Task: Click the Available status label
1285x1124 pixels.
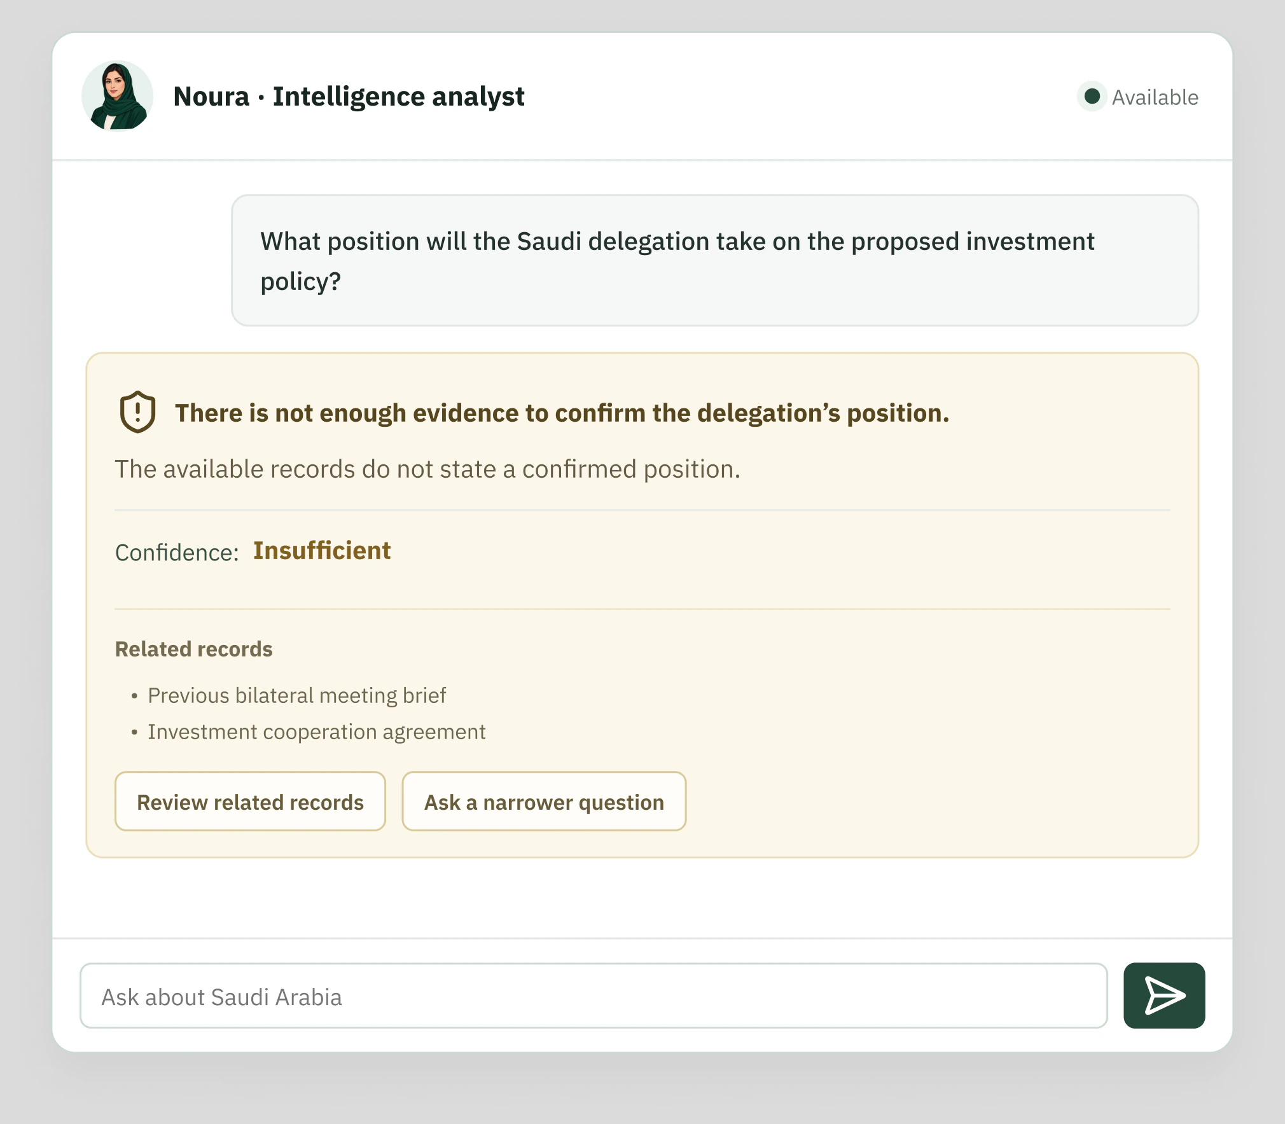Action: pos(1155,97)
